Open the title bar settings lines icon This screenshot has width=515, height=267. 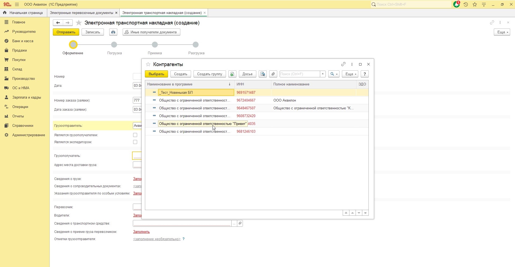[x=484, y=4]
